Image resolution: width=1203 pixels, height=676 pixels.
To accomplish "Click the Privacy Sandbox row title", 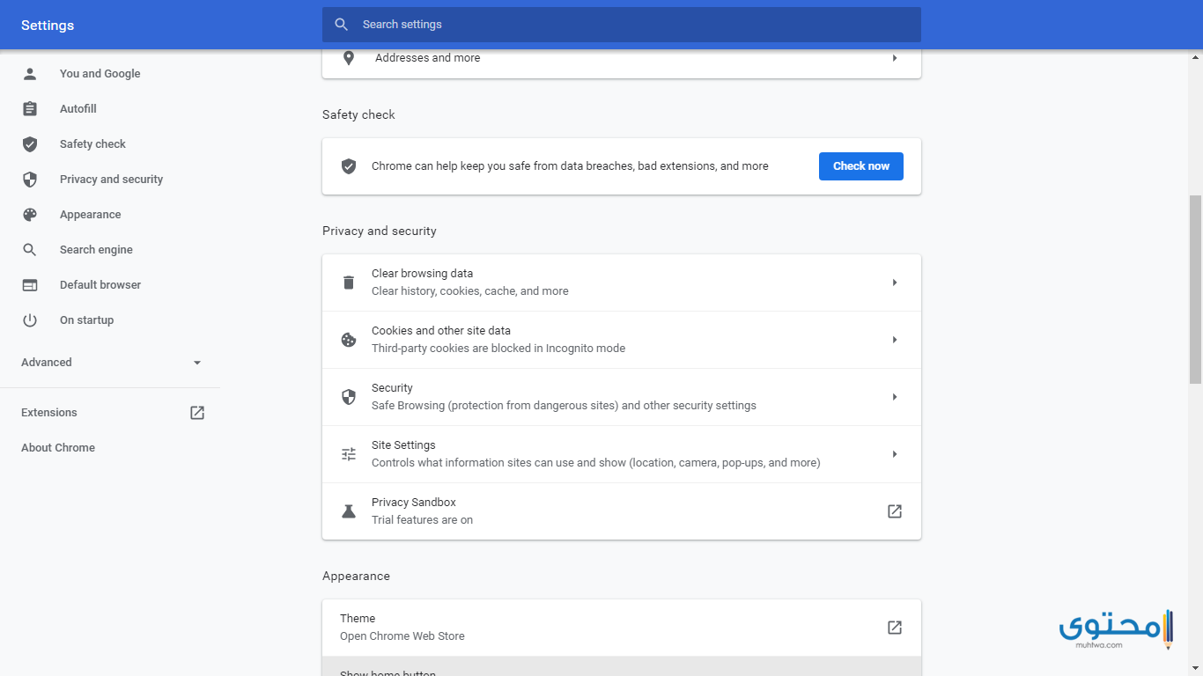I will (414, 503).
